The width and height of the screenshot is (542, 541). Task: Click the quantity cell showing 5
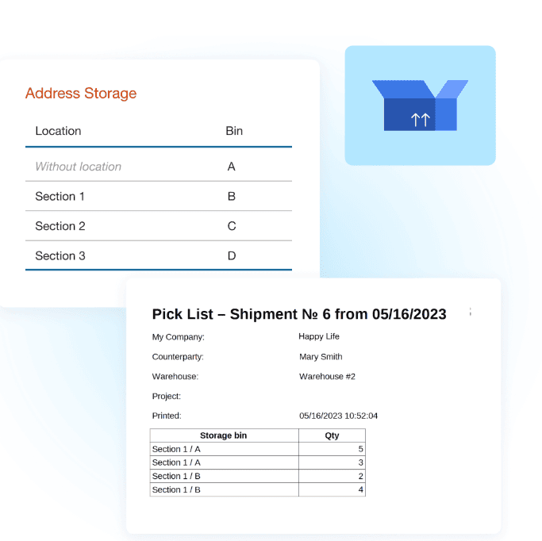click(332, 449)
